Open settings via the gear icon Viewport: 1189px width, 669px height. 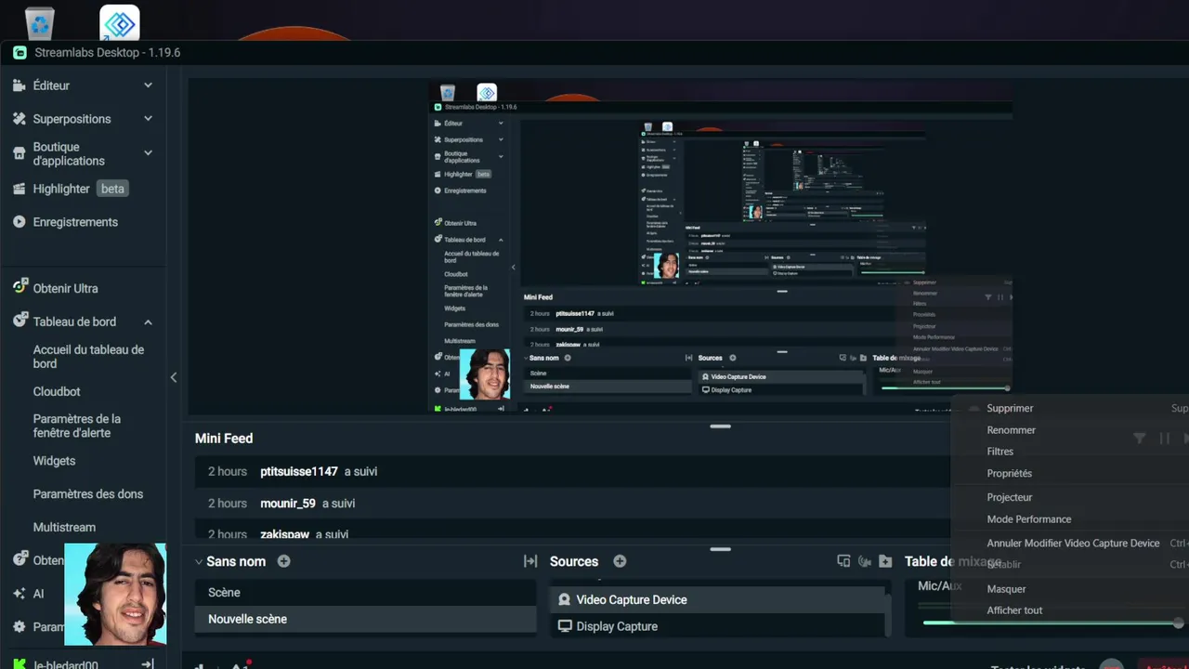coord(19,627)
